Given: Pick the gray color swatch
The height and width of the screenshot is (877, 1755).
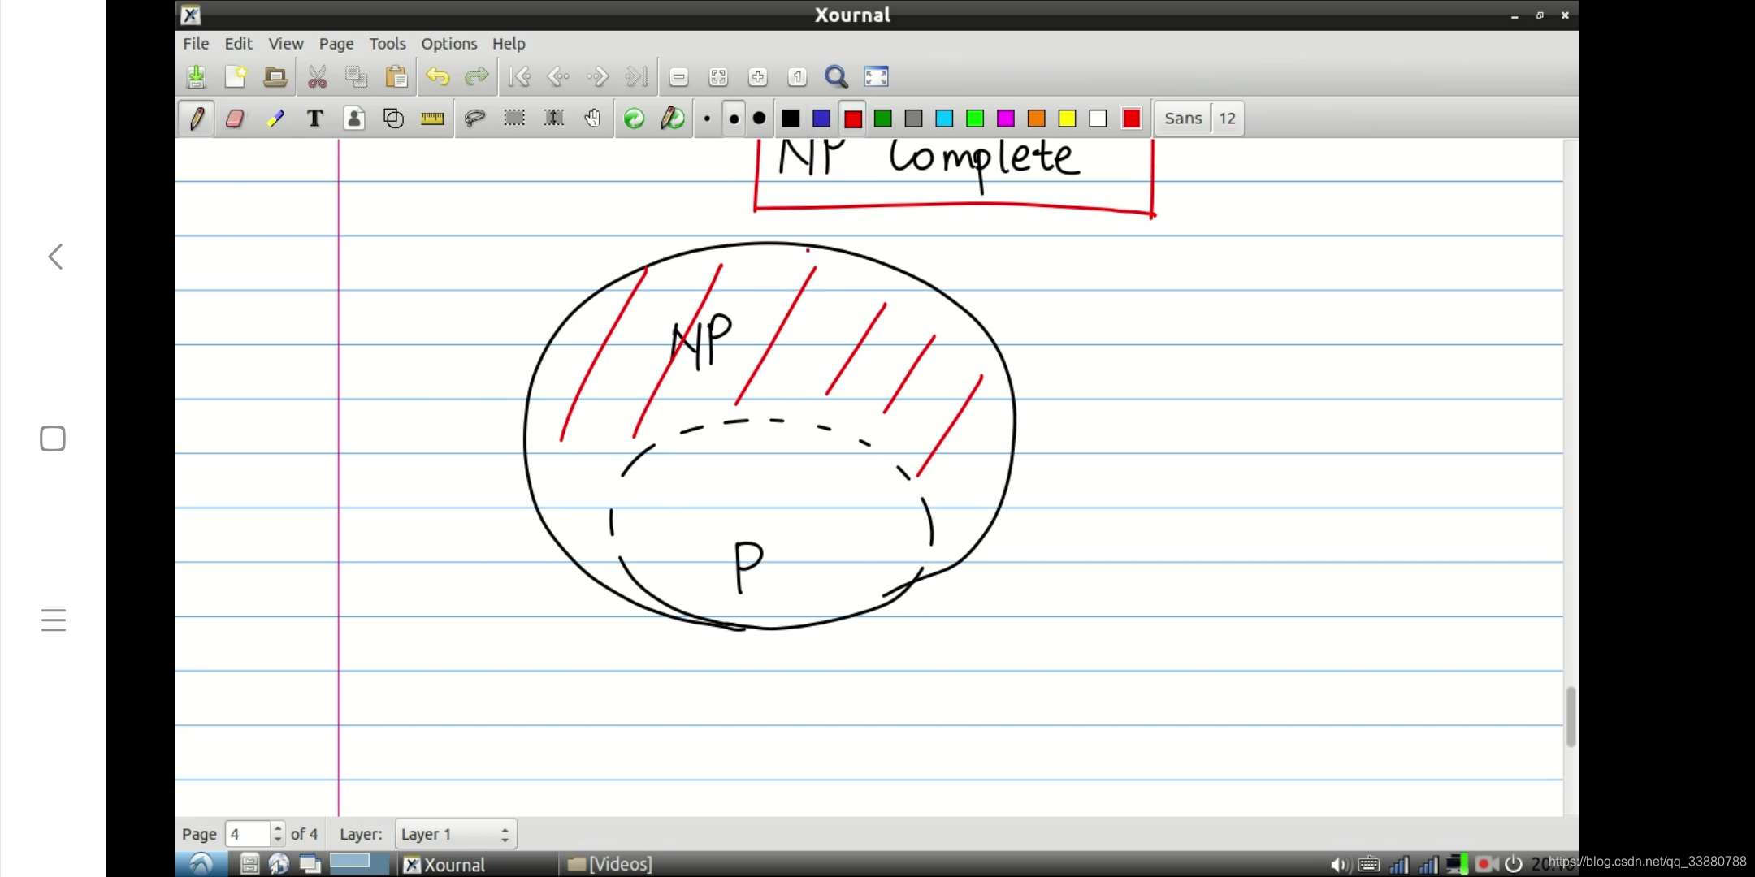Looking at the screenshot, I should pos(914,119).
